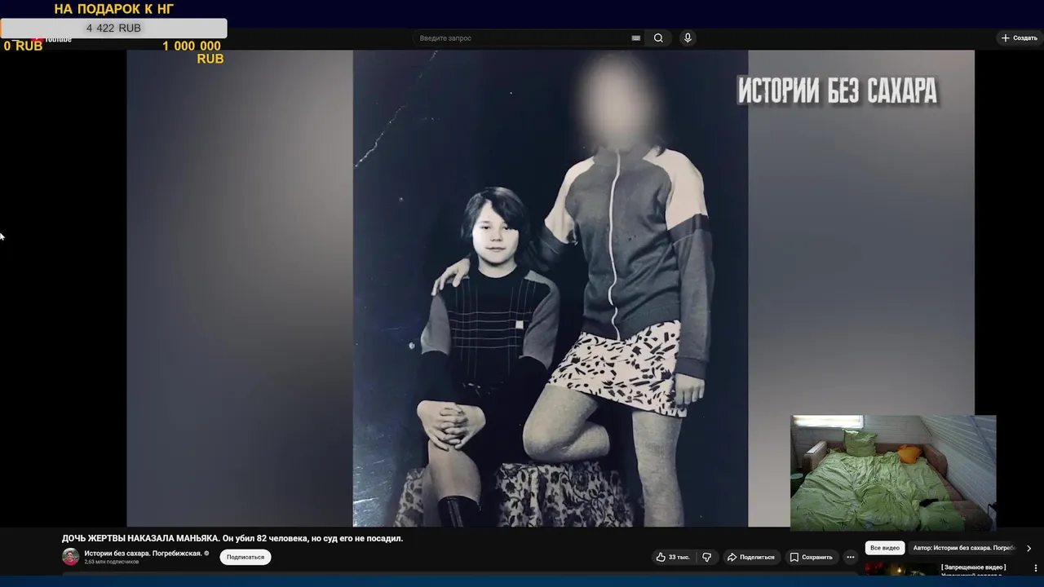Viewport: 1044px width, 587px height.
Task: Click Поделиться share button
Action: coord(750,557)
